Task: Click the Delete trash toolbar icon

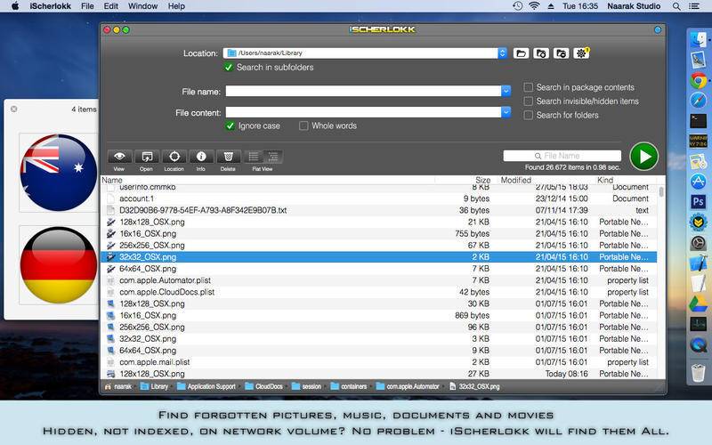Action: click(x=229, y=157)
